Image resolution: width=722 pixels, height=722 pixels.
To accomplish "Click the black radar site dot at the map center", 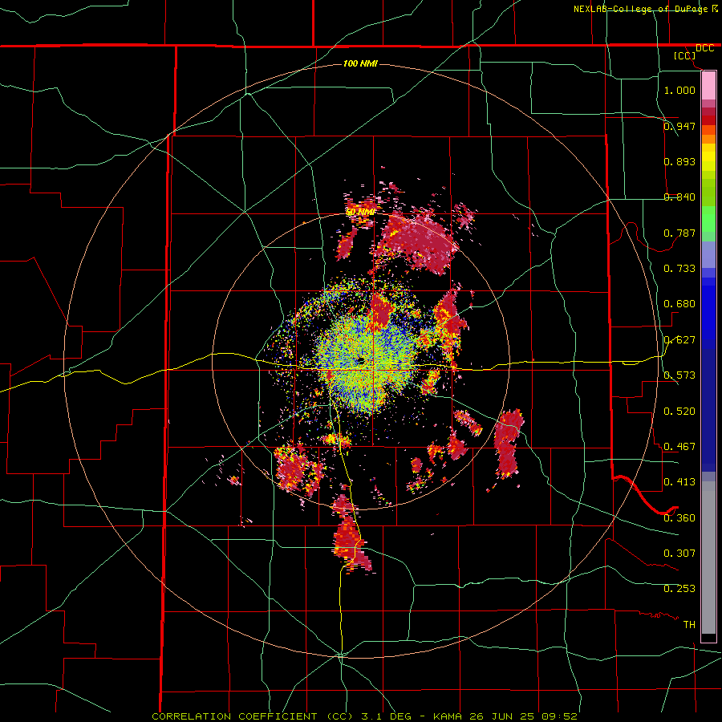I will point(360,360).
